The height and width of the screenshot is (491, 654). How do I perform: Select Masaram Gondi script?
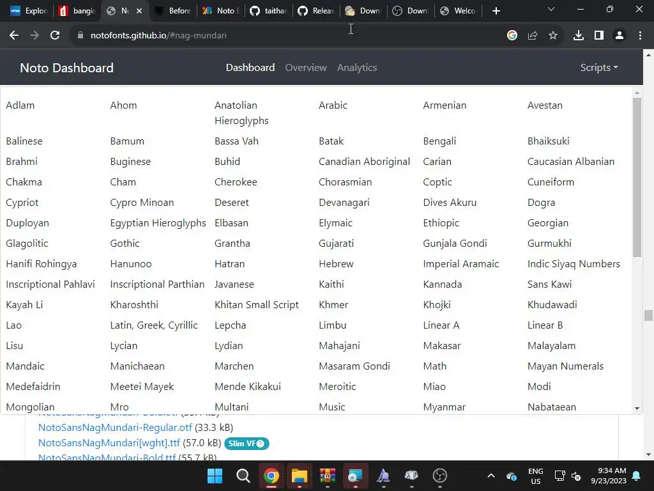click(354, 366)
